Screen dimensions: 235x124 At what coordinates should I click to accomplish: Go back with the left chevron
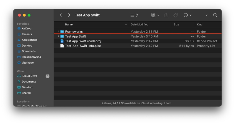[61, 15]
